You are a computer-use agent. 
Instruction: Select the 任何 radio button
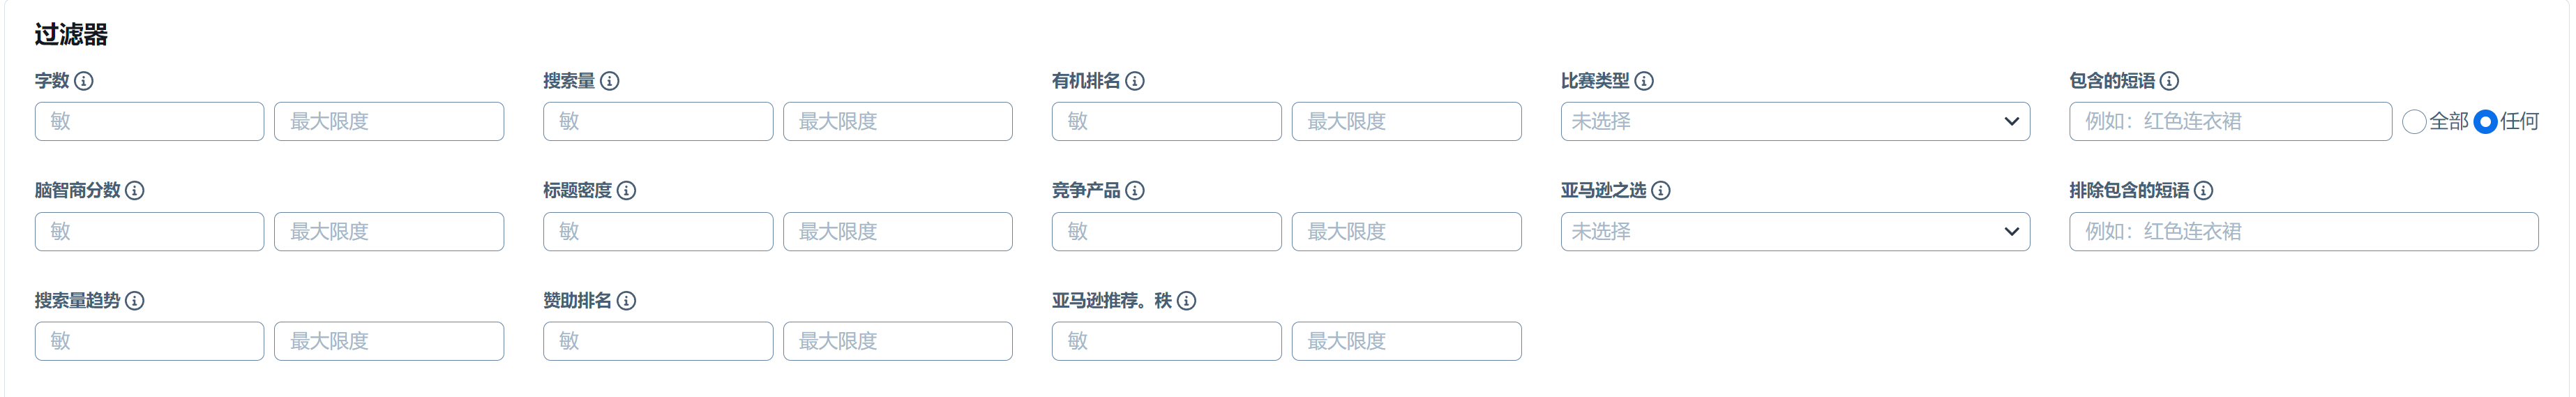pyautogui.click(x=2485, y=122)
